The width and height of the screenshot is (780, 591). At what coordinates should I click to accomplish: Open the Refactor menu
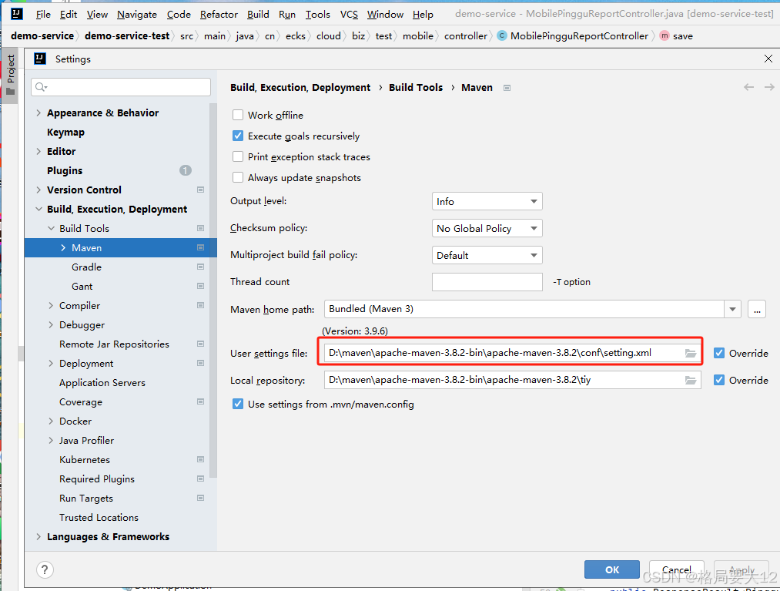pos(219,15)
